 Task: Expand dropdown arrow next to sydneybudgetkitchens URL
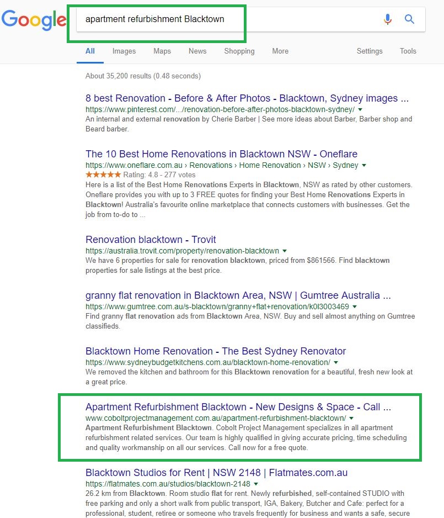(x=336, y=362)
